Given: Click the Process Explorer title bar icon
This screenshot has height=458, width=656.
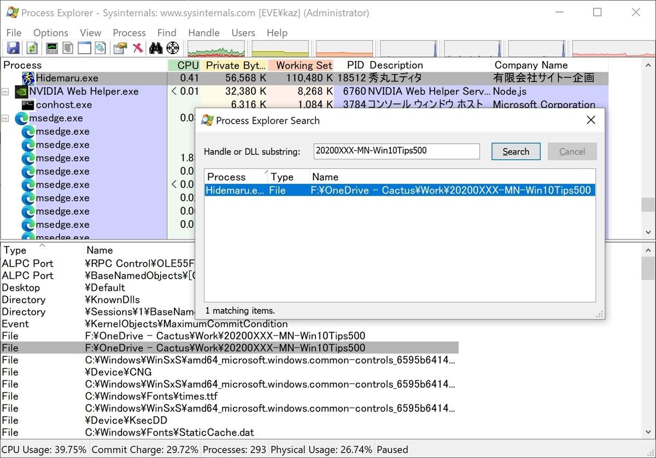Looking at the screenshot, I should point(13,12).
